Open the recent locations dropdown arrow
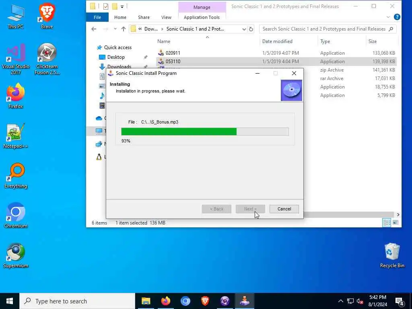Screen dimensions: 412x309 coord(115,29)
